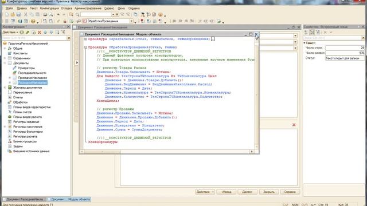This screenshot has width=367, height=206.
Task: Open the Сервис menu
Action: [109, 8]
